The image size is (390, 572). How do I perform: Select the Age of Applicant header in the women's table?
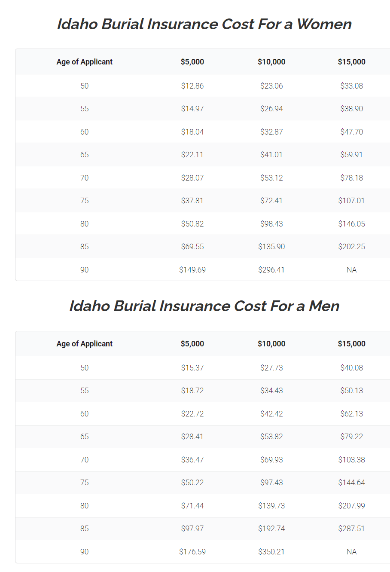(x=85, y=62)
